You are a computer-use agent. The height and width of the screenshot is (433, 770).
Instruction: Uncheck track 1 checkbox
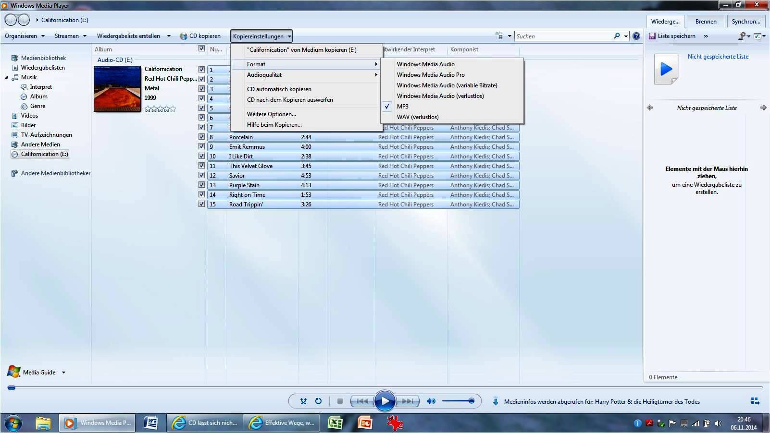click(201, 70)
